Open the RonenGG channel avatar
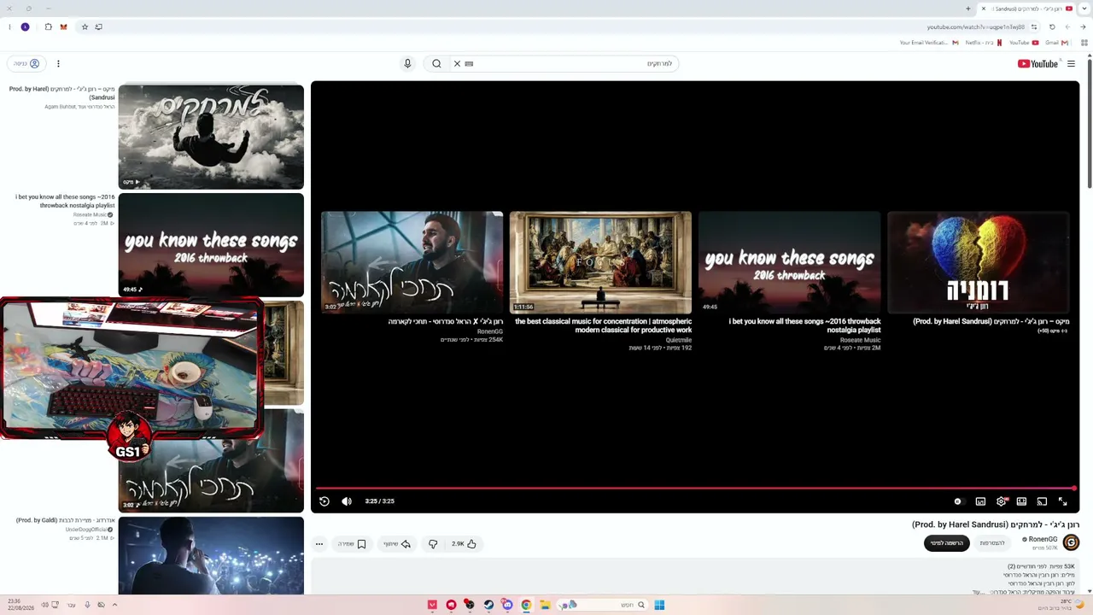The height and width of the screenshot is (615, 1093). tap(1071, 542)
